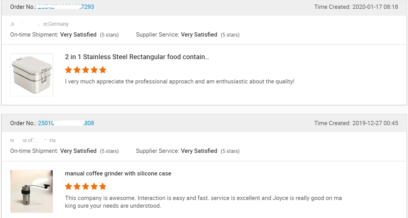Screen dimensions: 408x218
Task: Click the "2 in 1 Stainless Steel Rectangular" title
Action: pyautogui.click(x=137, y=57)
